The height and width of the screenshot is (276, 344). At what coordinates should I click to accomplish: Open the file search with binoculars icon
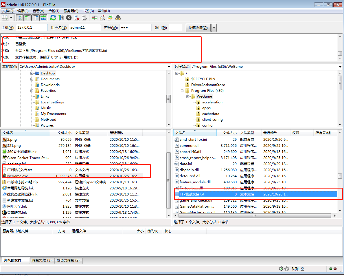click(x=118, y=18)
